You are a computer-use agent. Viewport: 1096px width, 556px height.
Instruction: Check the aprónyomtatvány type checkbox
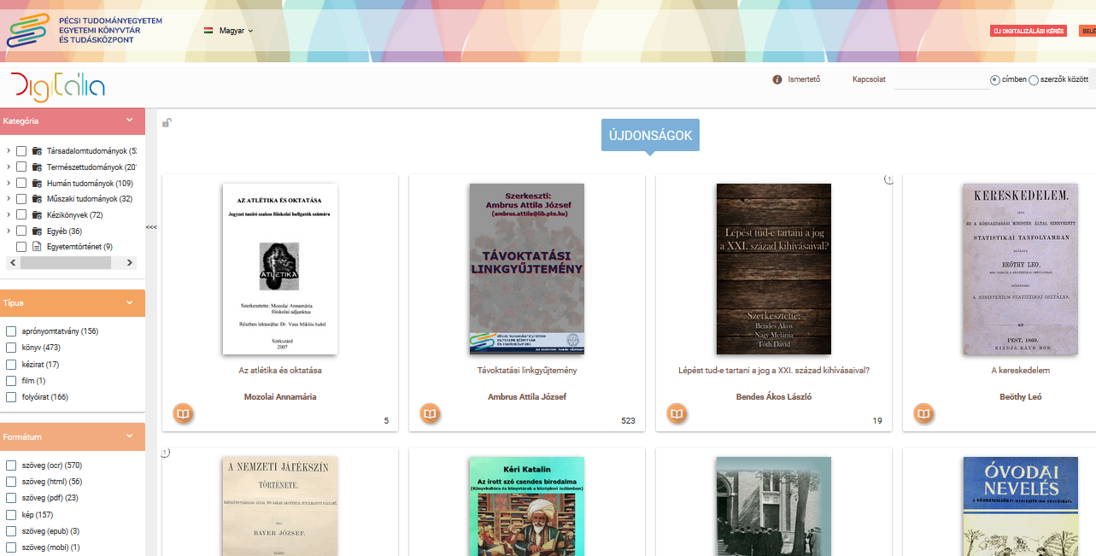point(11,331)
